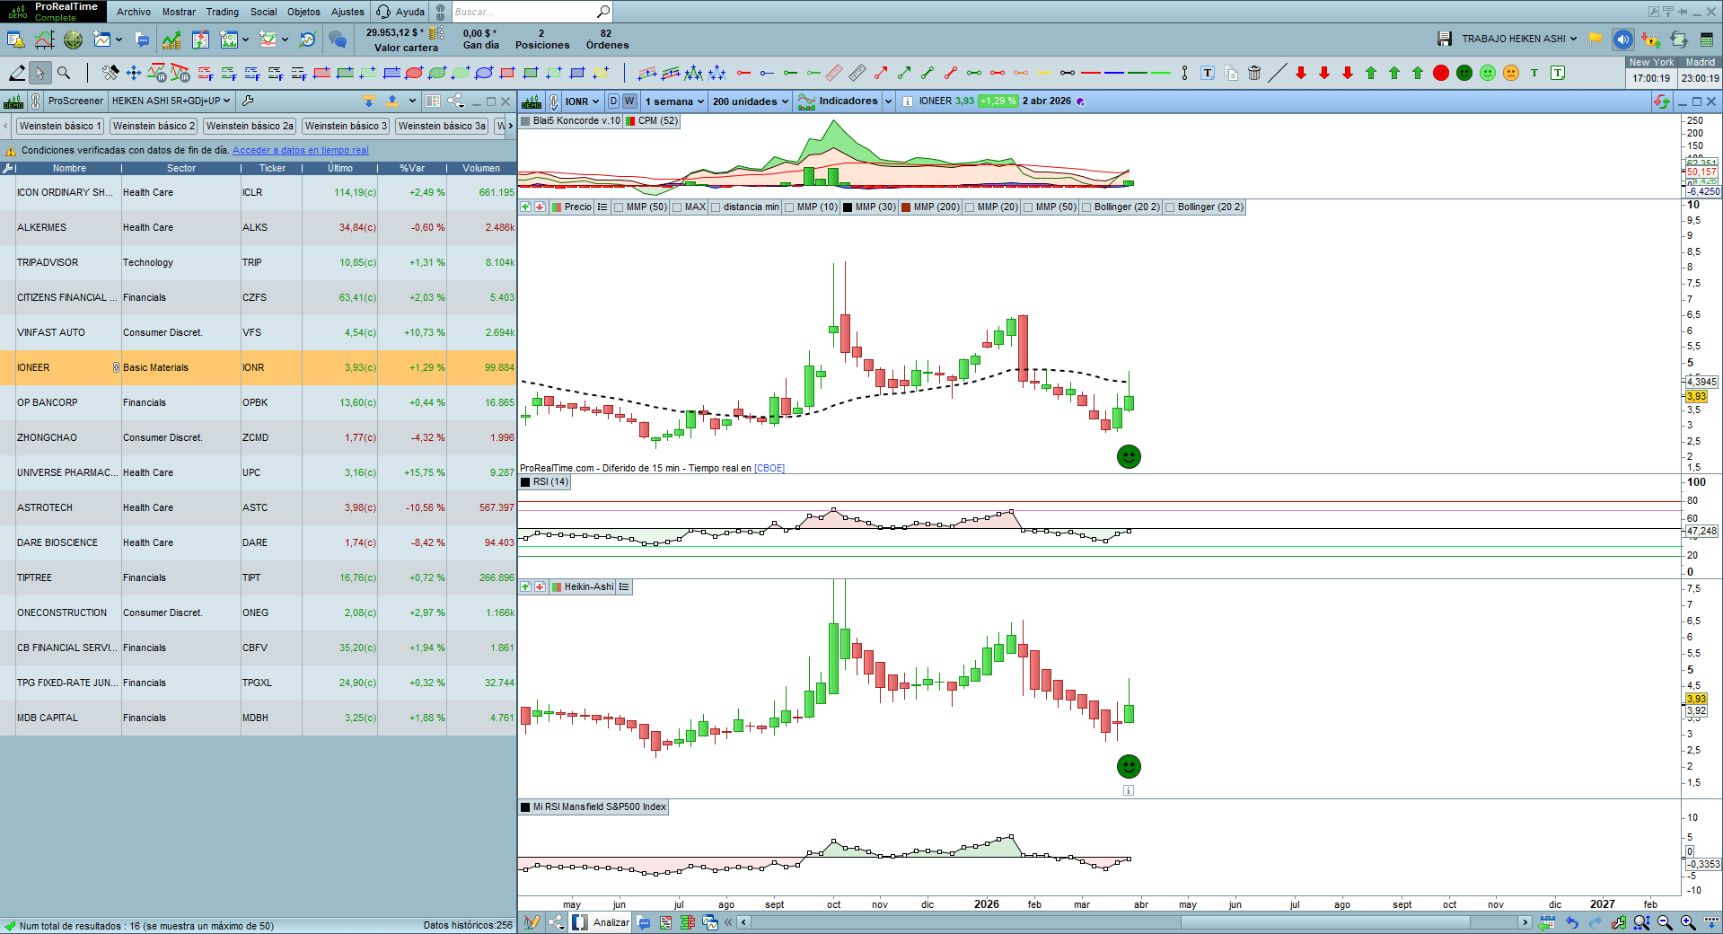
Task: Sort by the Volumen column header
Action: click(481, 168)
